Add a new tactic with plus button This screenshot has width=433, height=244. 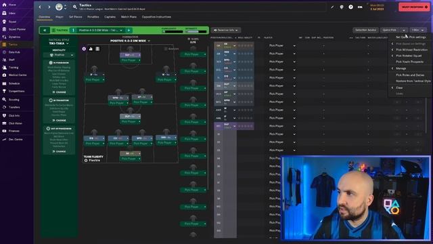pos(129,30)
